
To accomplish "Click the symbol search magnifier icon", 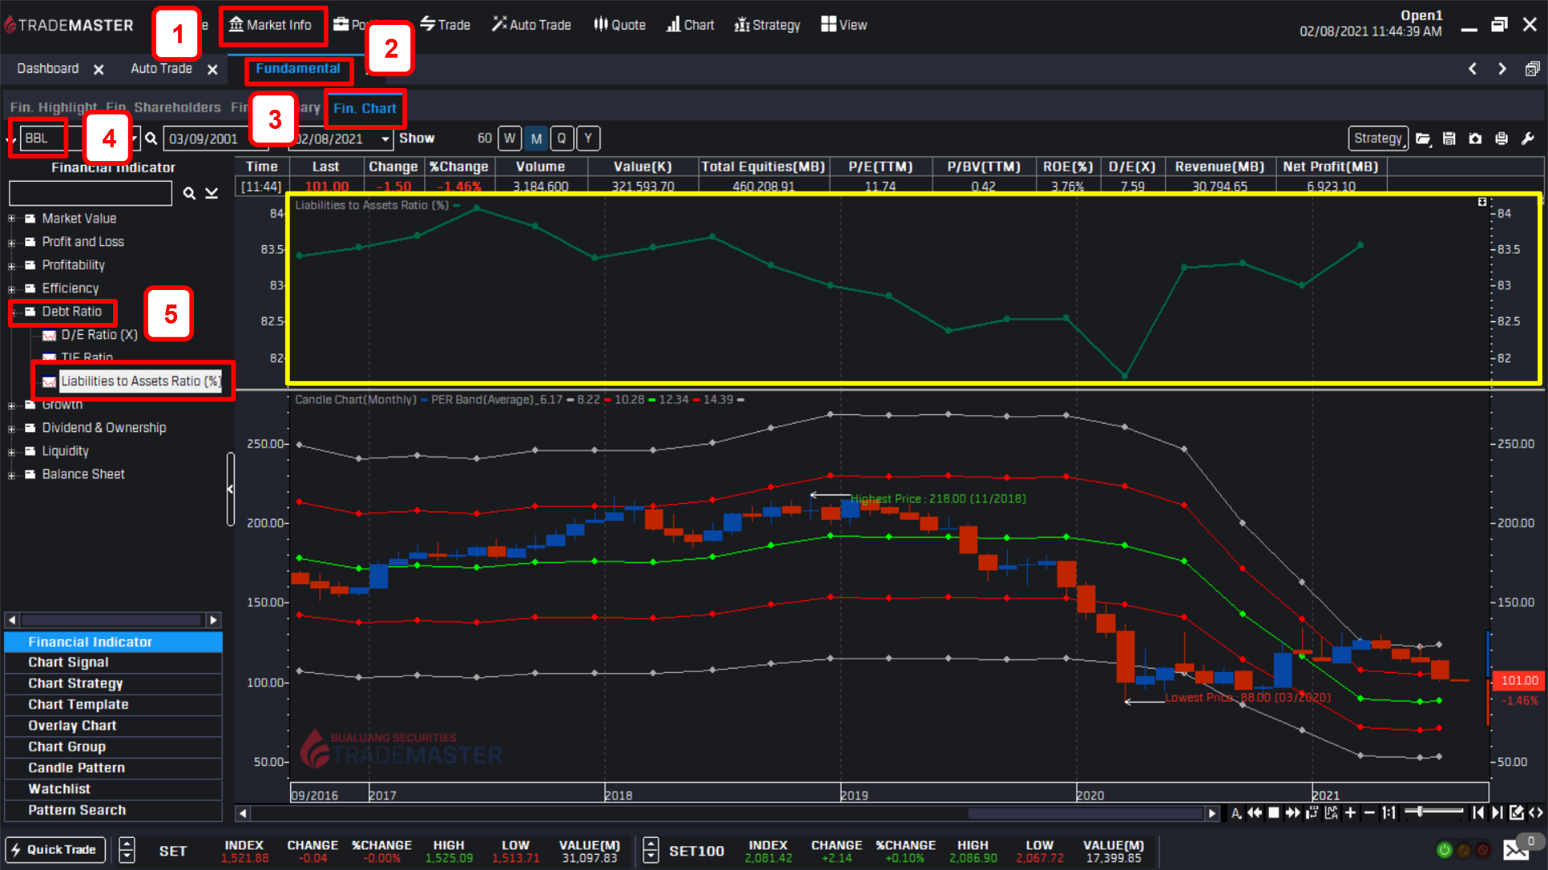I will click(x=151, y=139).
